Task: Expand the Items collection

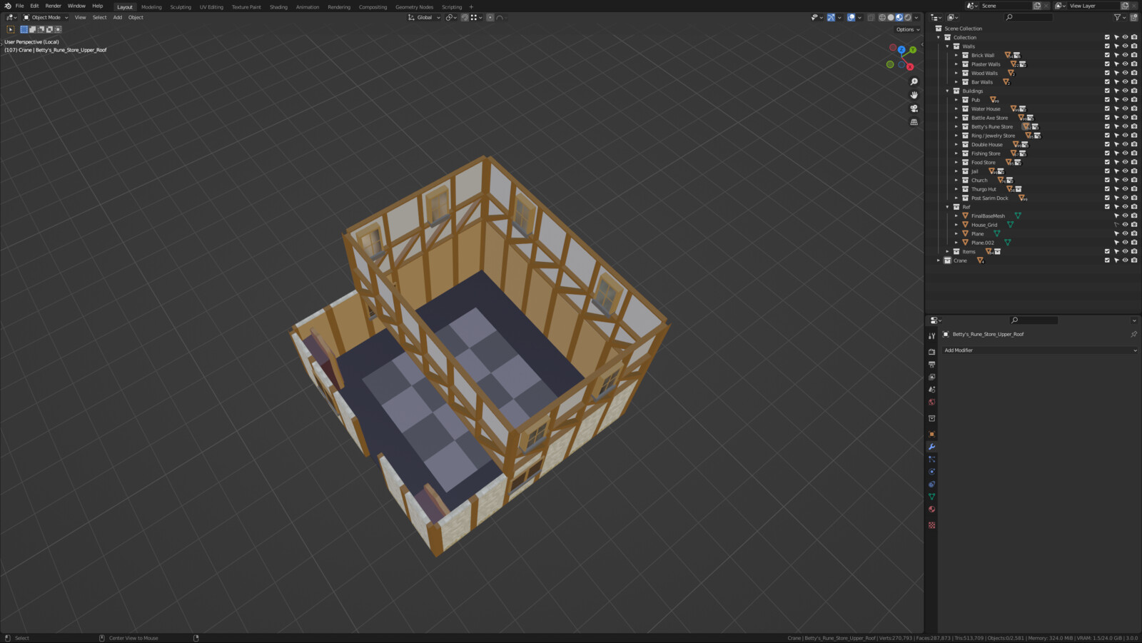Action: pyautogui.click(x=948, y=251)
